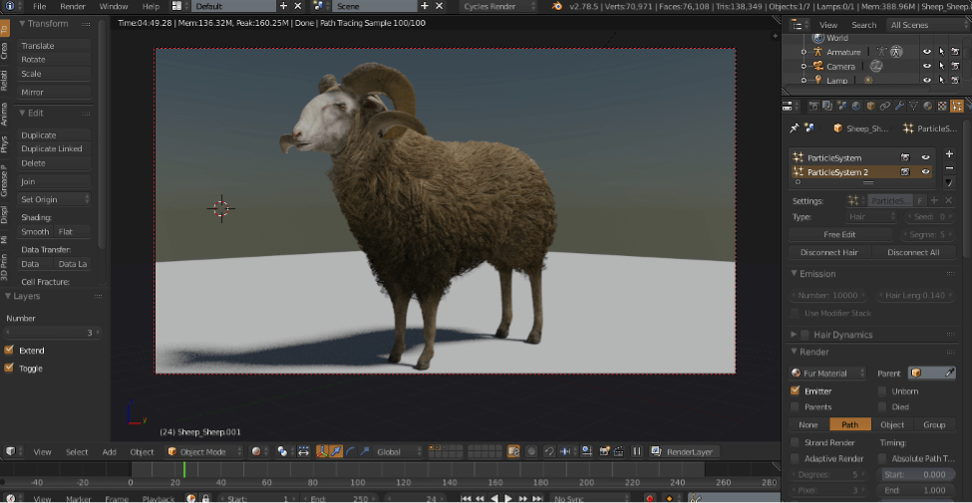972x503 pixels.
Task: Click the Disconnect Hair button
Action: click(x=829, y=252)
